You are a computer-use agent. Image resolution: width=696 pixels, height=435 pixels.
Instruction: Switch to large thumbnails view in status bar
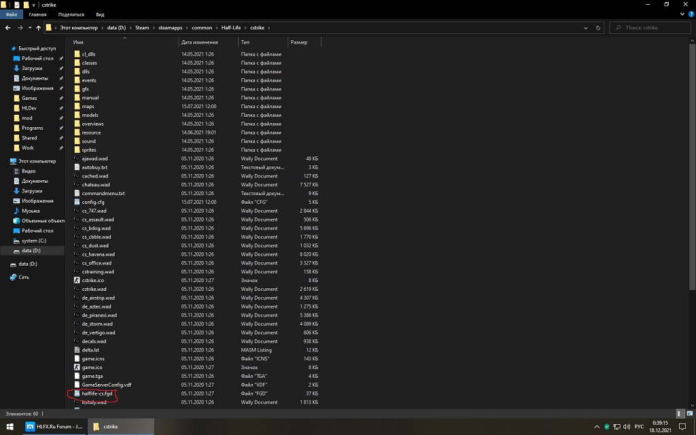(690, 413)
